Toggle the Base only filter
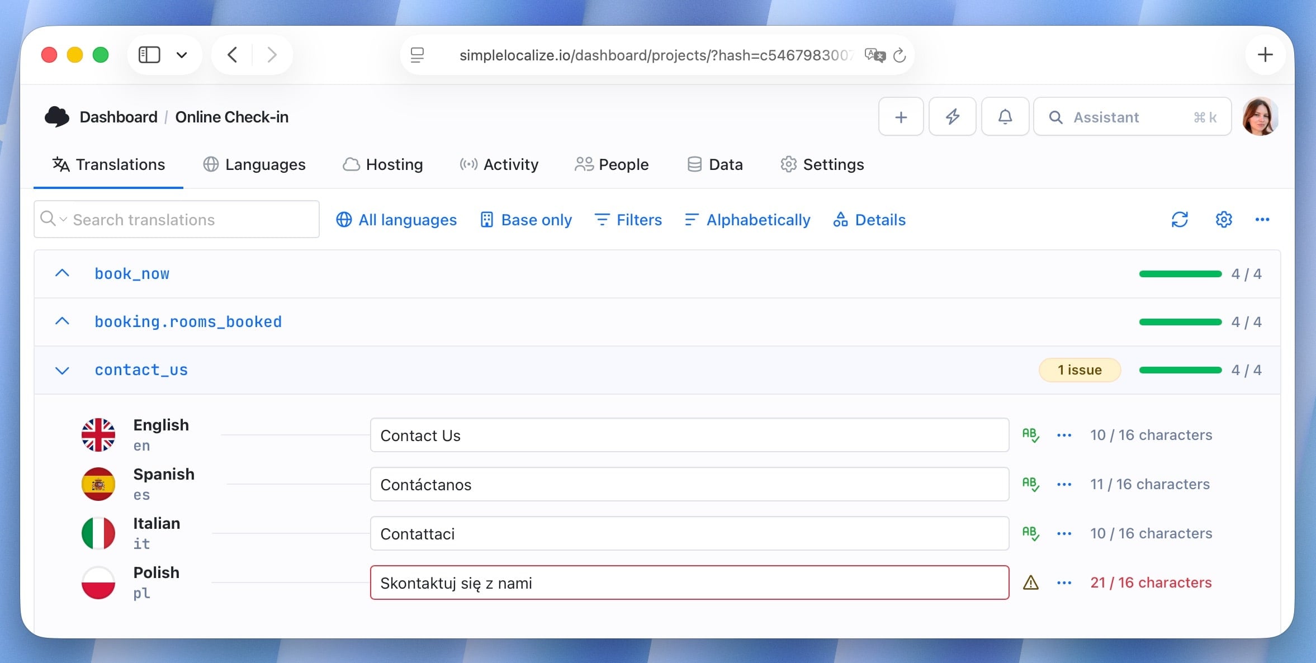Viewport: 1316px width, 663px height. tap(526, 220)
